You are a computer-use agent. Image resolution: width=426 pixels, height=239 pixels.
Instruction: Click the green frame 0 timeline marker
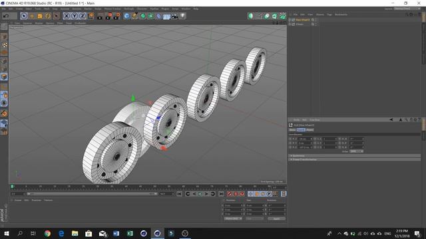tap(12, 187)
